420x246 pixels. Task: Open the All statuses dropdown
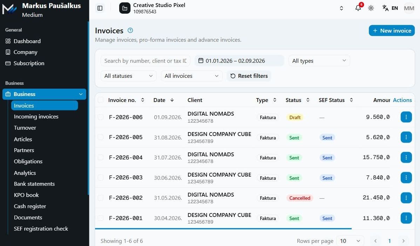pyautogui.click(x=129, y=76)
